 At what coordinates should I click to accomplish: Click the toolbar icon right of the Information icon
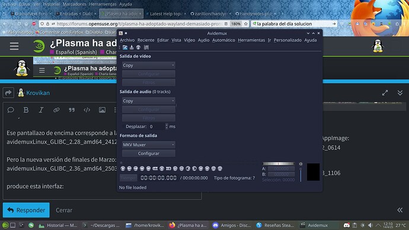[x=146, y=47]
